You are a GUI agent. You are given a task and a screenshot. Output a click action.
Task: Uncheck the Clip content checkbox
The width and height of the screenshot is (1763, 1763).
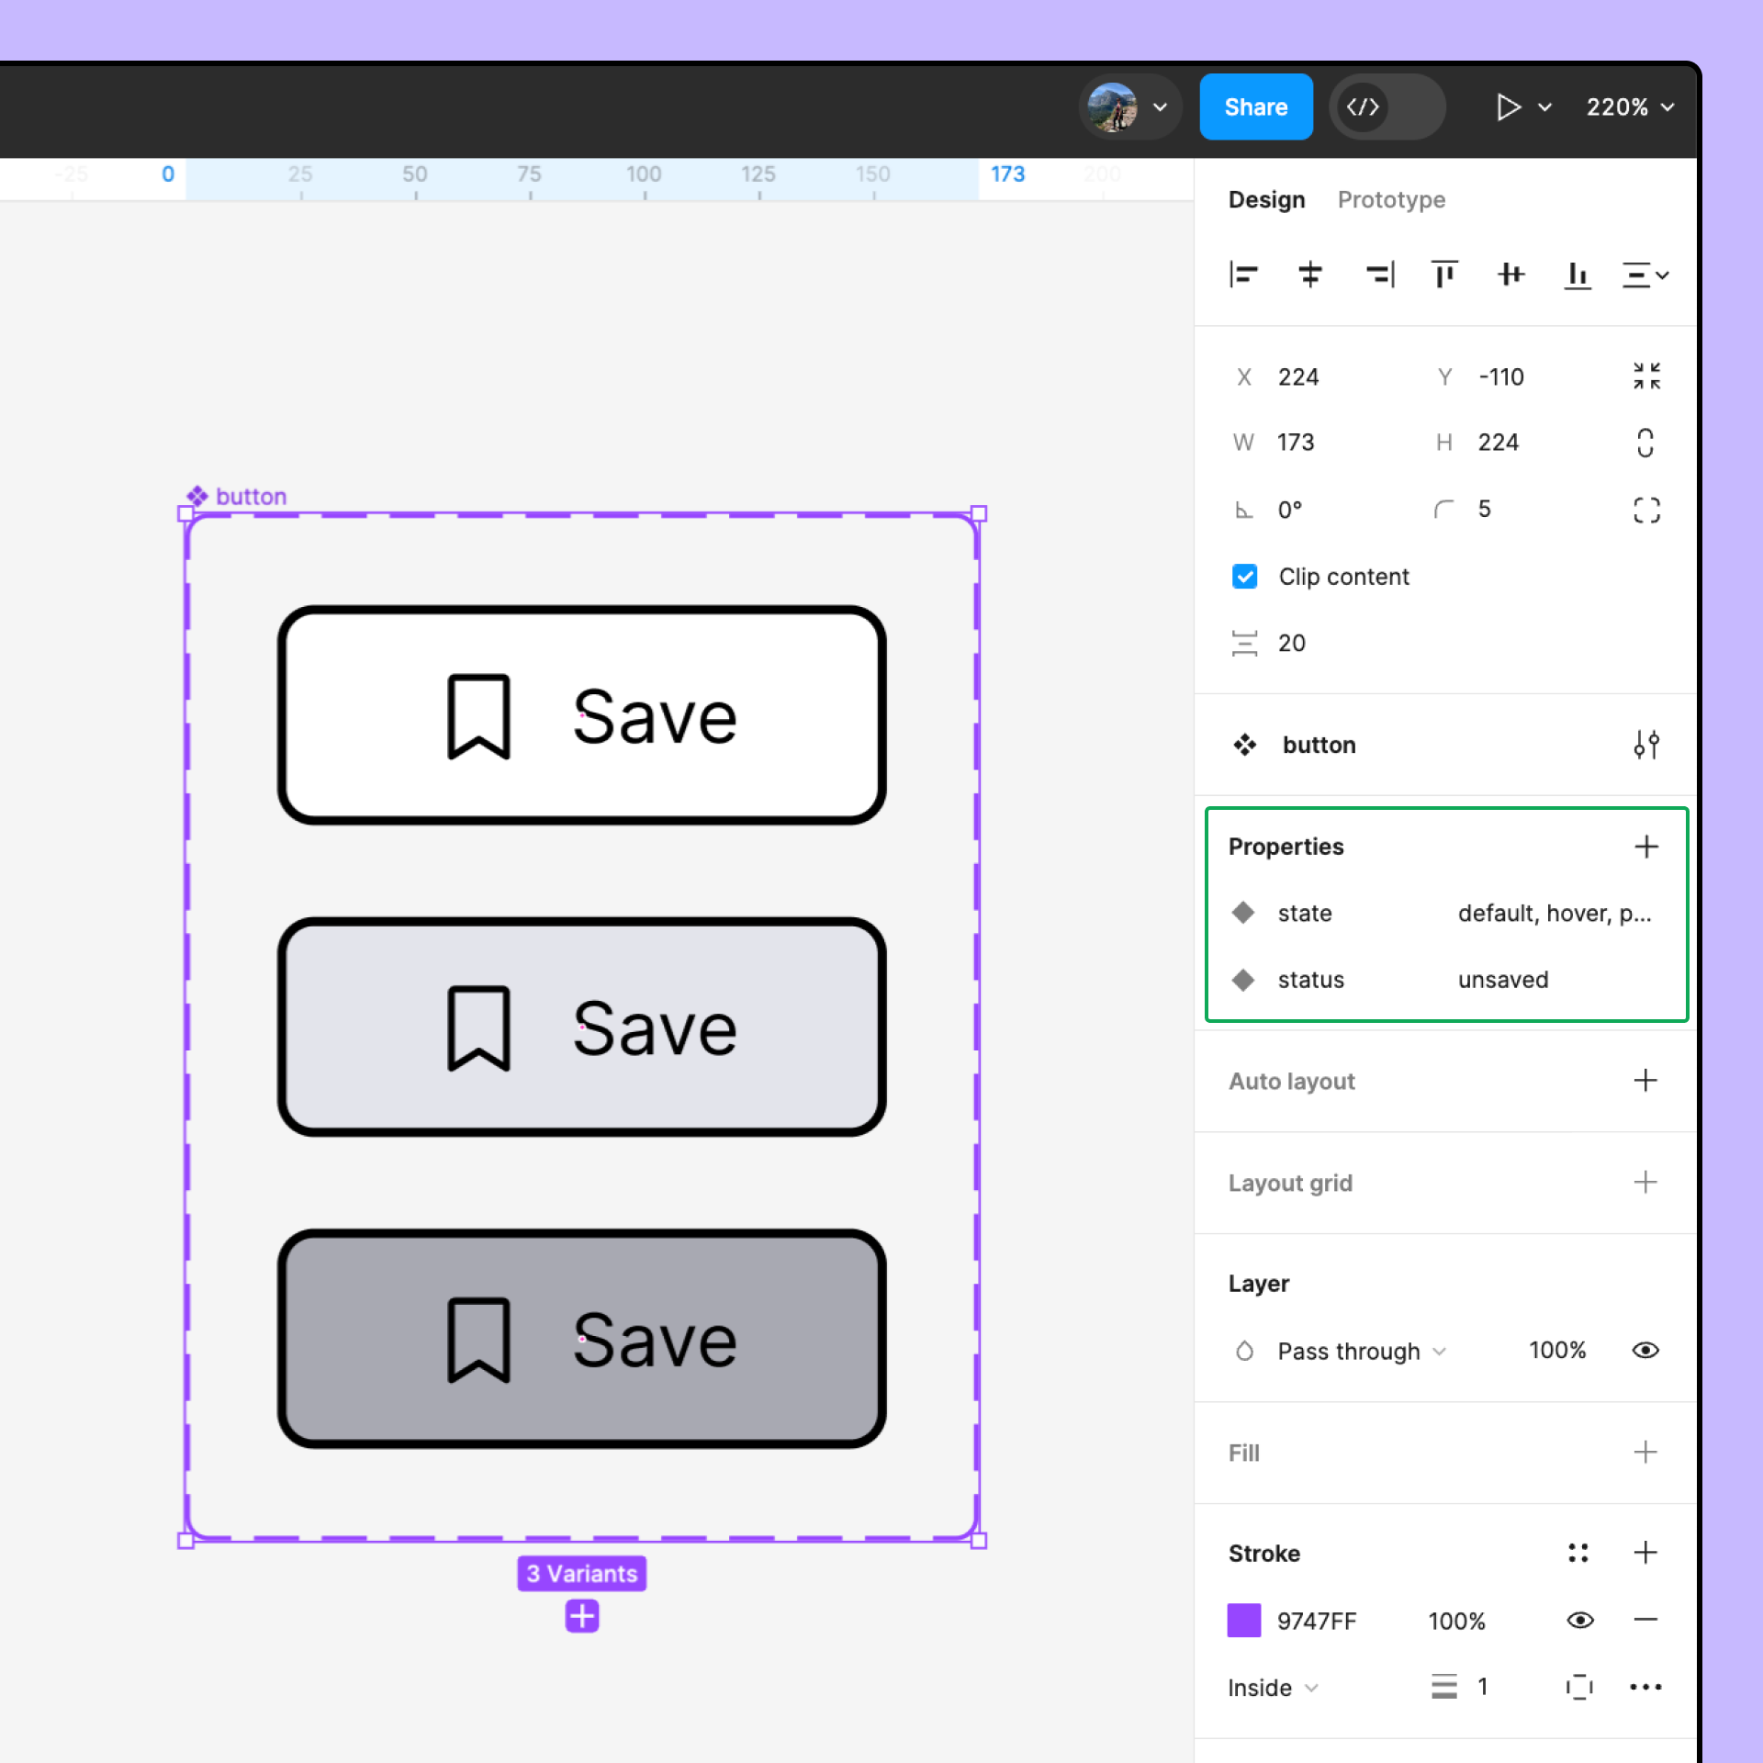tap(1244, 577)
